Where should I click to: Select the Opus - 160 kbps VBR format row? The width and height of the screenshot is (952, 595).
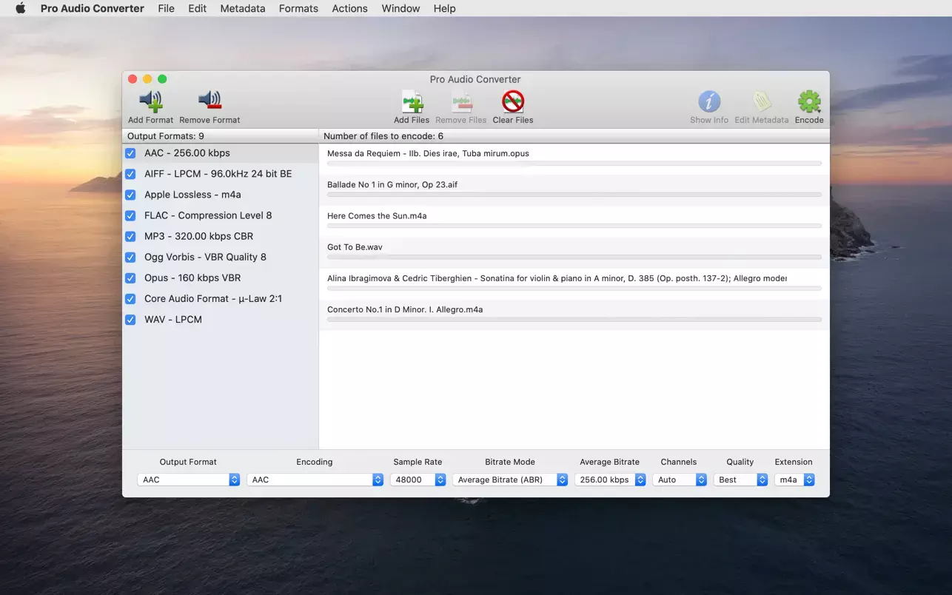[192, 278]
